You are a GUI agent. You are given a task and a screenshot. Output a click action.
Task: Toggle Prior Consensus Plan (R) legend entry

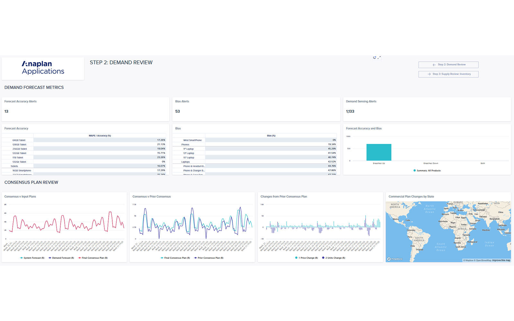tap(208, 258)
